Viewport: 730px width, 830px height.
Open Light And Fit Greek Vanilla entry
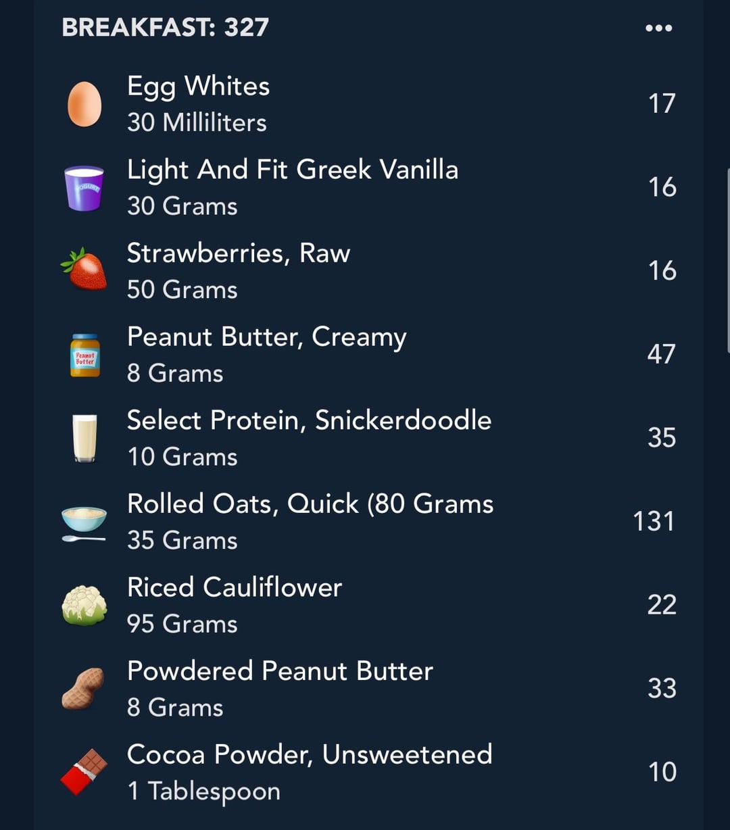click(368, 188)
